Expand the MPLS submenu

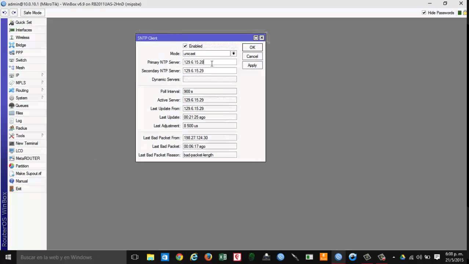(x=27, y=83)
